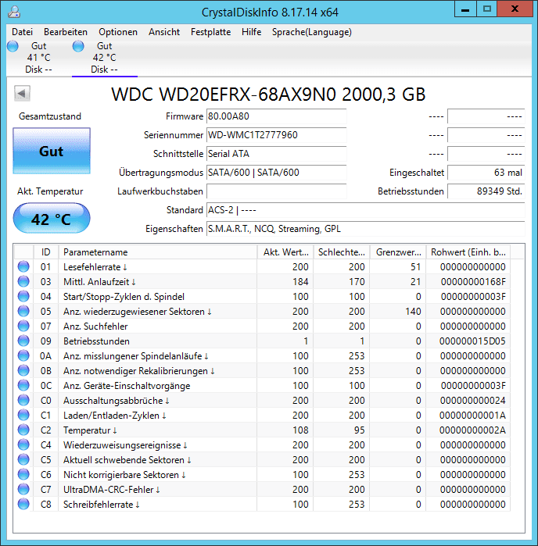
Task: Click status orb for Ausschaltungsabbrüche row
Action: point(23,400)
